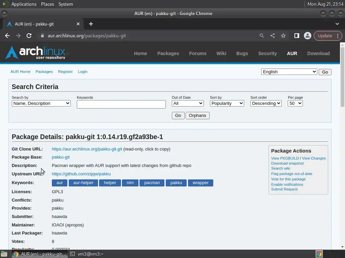Click Vote for this package
This screenshot has height=258, width=345.
(288, 179)
